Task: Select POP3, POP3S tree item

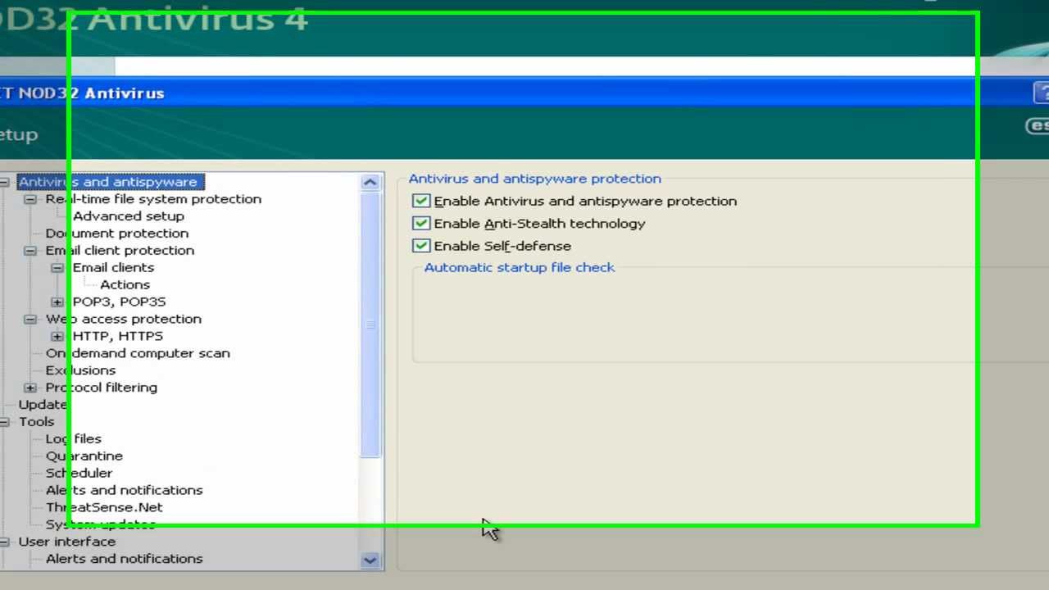Action: 119,302
